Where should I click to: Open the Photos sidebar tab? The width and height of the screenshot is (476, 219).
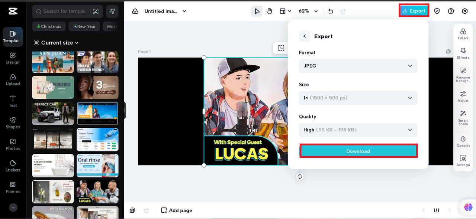[x=13, y=144]
